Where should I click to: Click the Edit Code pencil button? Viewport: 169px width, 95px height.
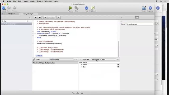pos(59,18)
